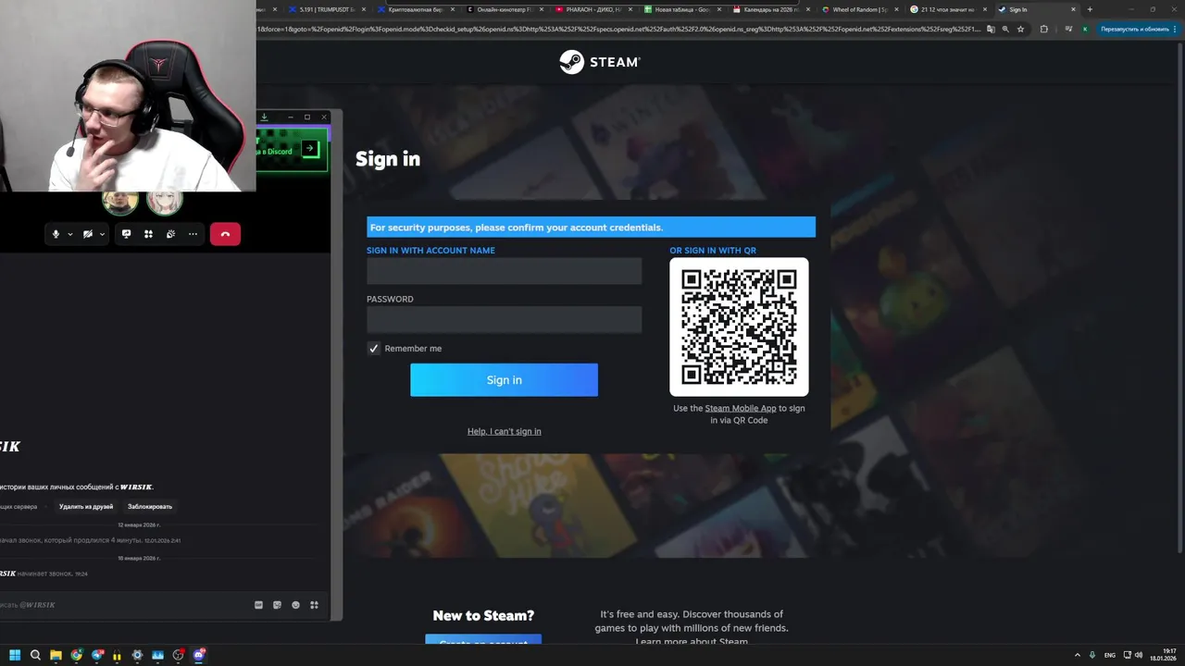The width and height of the screenshot is (1185, 666).
Task: Open more options in Discord call bar
Action: (193, 234)
